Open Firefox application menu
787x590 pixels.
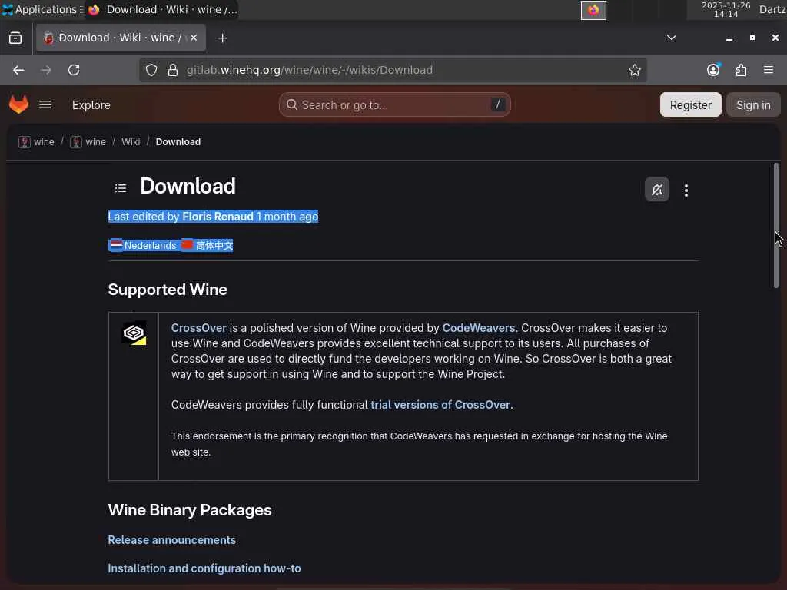coord(769,70)
